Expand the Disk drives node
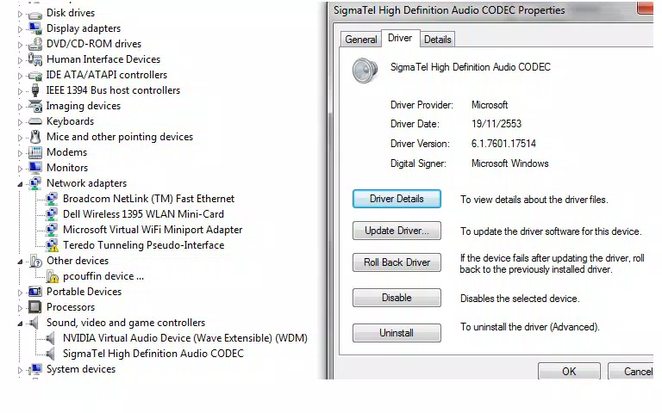 click(x=20, y=14)
